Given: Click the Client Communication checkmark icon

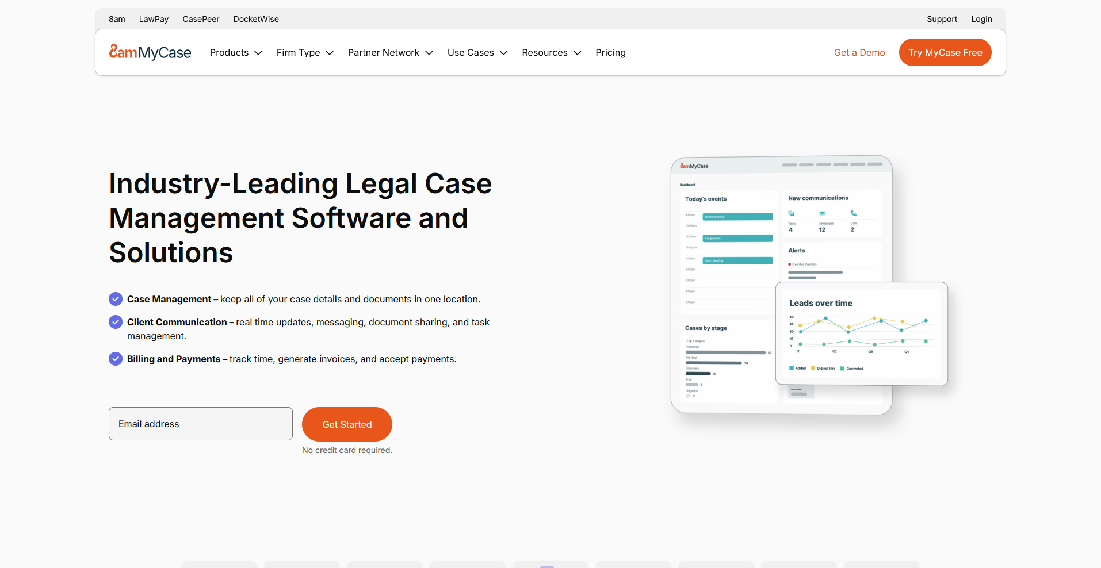Looking at the screenshot, I should [116, 322].
